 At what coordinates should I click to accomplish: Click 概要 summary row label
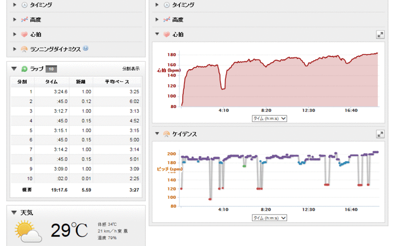tap(27, 190)
